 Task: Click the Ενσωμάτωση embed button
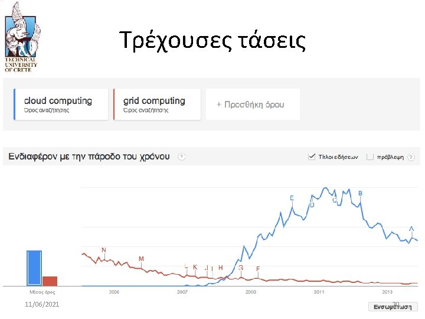coord(393,307)
